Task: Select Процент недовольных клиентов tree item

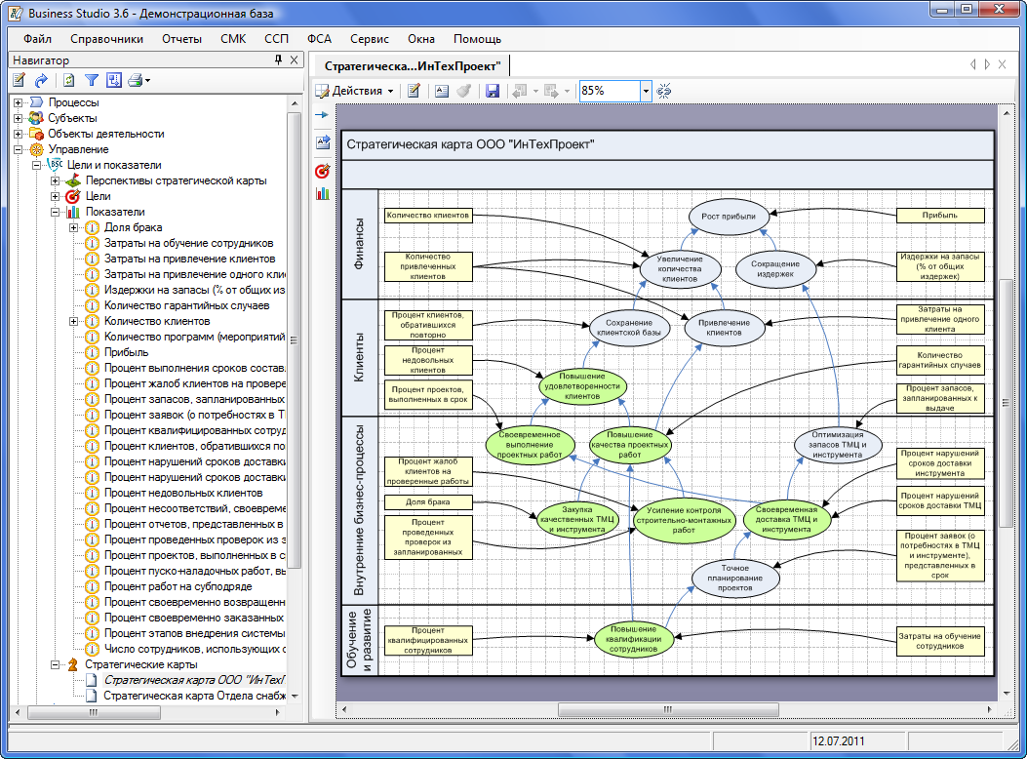Action: click(183, 493)
